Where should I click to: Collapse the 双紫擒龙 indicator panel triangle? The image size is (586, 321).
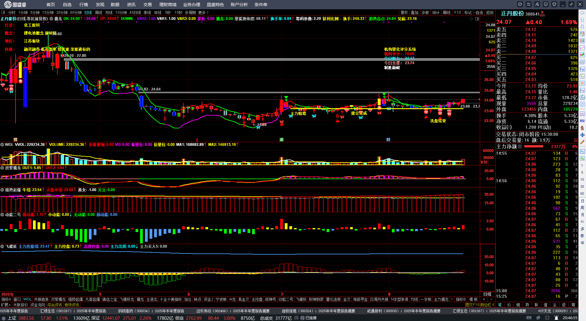[x=2, y=168]
